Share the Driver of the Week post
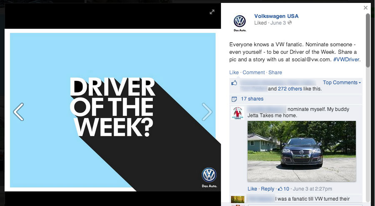375x206 pixels. (x=275, y=72)
